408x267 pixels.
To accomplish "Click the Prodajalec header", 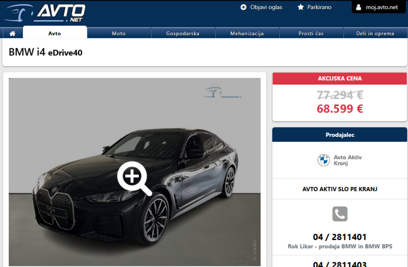I will click(340, 135).
